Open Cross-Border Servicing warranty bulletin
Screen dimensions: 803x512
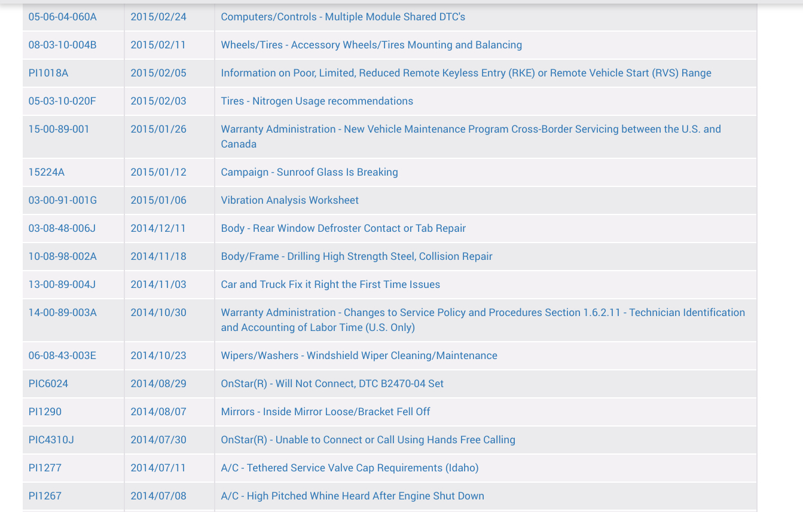tap(471, 136)
